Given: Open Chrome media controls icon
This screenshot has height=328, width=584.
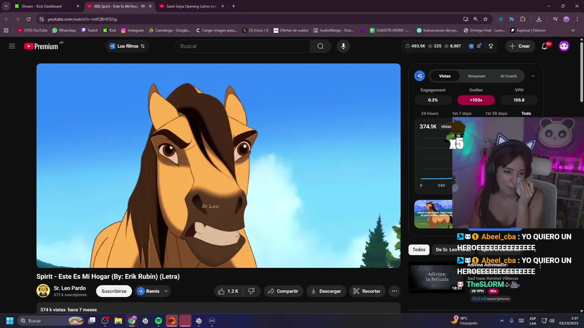Looking at the screenshot, I should [x=555, y=19].
